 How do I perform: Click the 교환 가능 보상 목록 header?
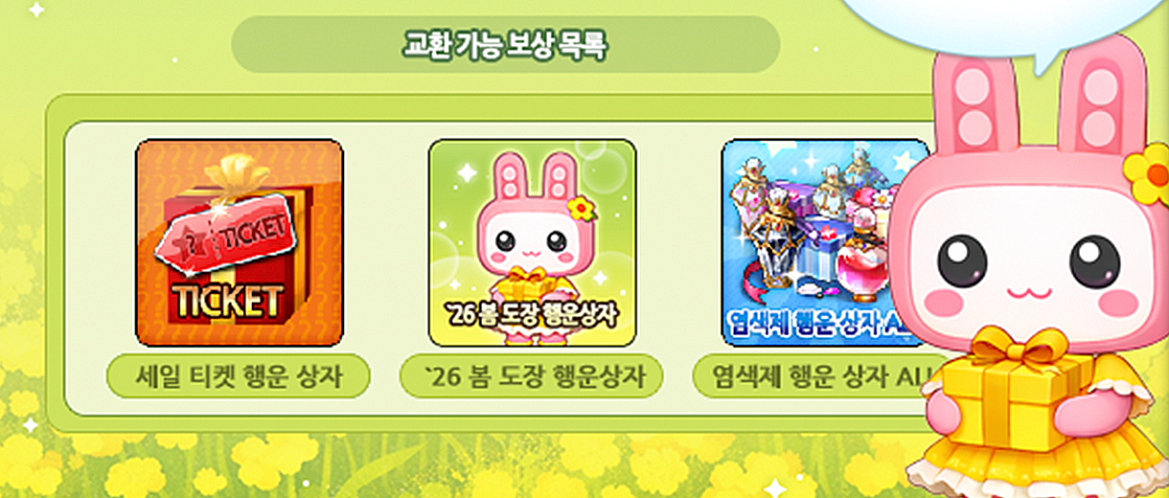[x=506, y=44]
